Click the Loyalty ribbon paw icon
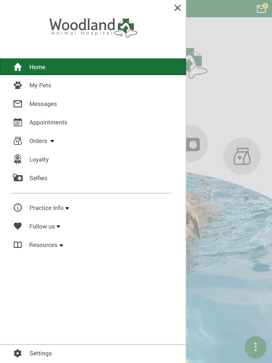The image size is (272, 363). (18, 159)
